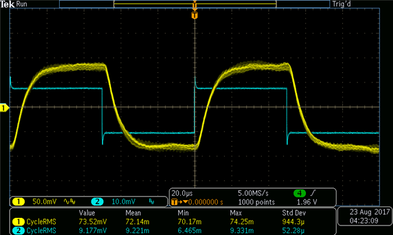Click the trigger delay icon T arrow
Viewport: 393px width, 235px height.
coord(180,202)
